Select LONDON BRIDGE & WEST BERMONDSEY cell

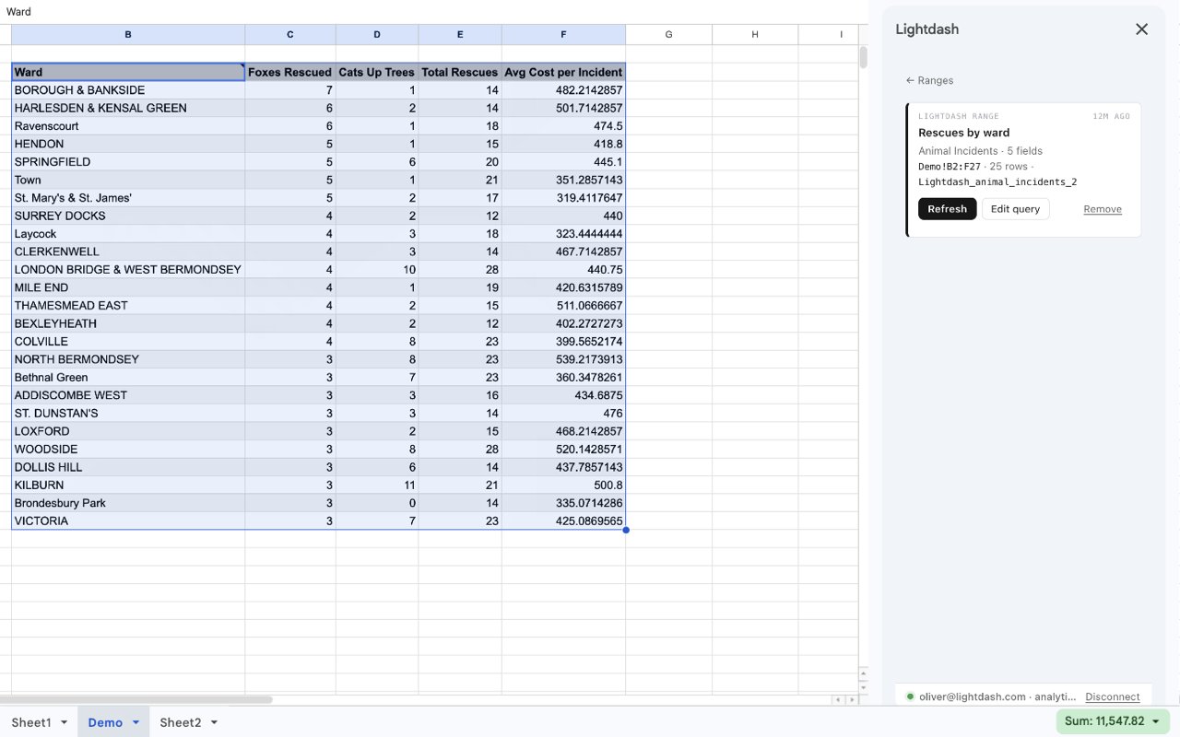point(128,270)
